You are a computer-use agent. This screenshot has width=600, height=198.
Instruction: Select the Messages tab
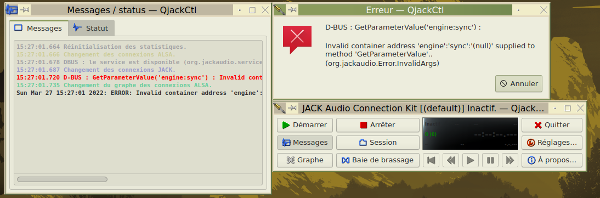[38, 28]
